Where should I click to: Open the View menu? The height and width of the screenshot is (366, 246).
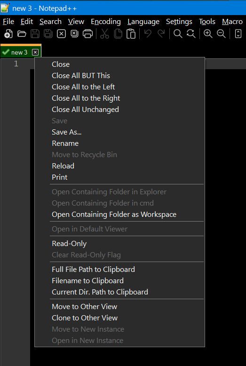tap(76, 22)
